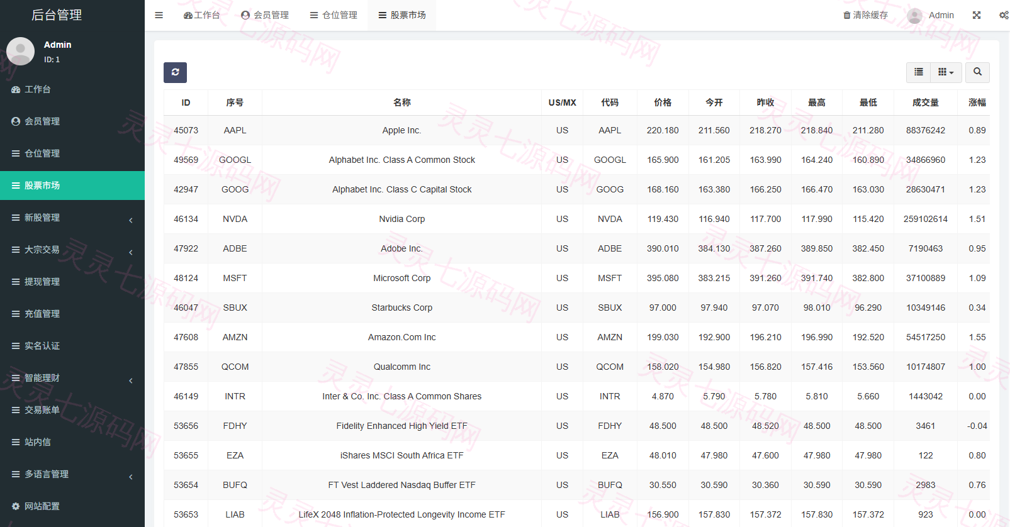Click the 成交量 column header

click(926, 103)
